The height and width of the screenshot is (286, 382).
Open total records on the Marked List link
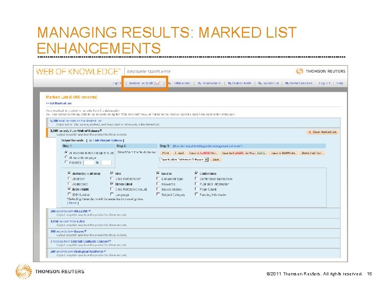(x=76, y=121)
